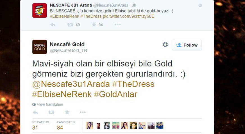The width and height of the screenshot is (245, 134).
Task: Click the View translation link
Action: (x=48, y=104)
